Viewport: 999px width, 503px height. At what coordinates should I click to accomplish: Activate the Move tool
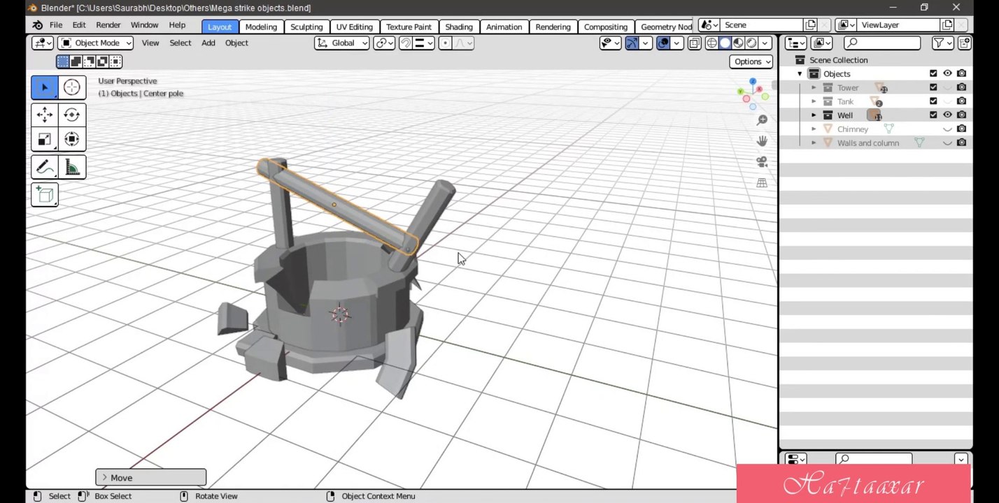click(45, 115)
